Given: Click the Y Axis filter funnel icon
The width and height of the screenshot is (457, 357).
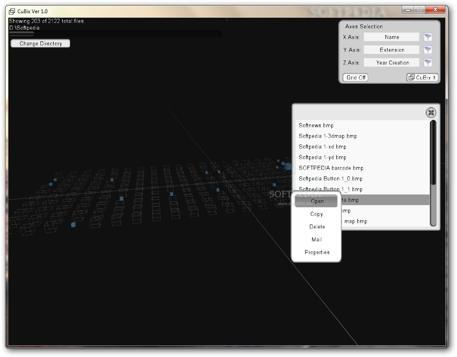Looking at the screenshot, I should click(428, 50).
